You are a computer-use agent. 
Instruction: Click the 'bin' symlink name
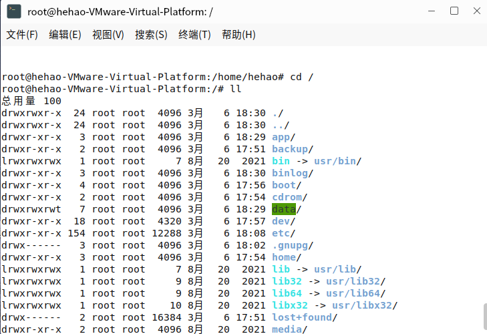click(281, 161)
